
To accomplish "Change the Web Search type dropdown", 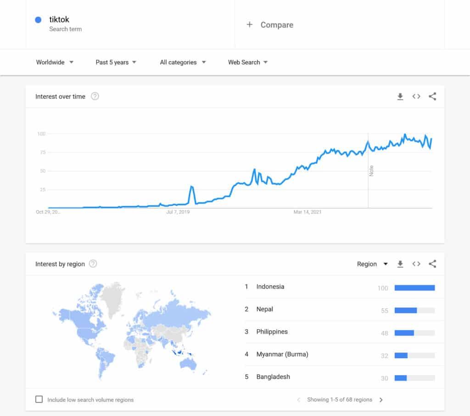I will [248, 63].
